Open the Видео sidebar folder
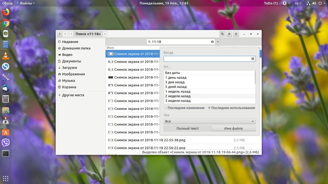This screenshot has height=184, width=328. click(x=80, y=55)
